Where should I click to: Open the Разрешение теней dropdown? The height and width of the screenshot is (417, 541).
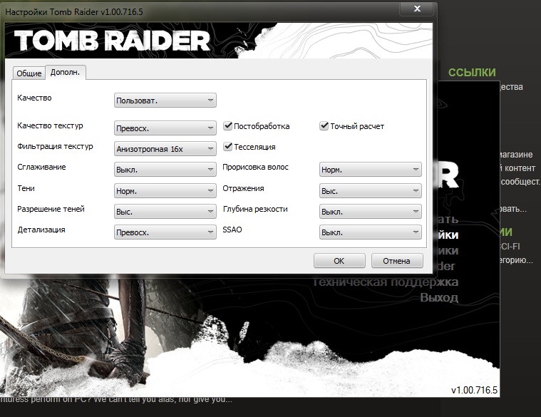coord(165,212)
